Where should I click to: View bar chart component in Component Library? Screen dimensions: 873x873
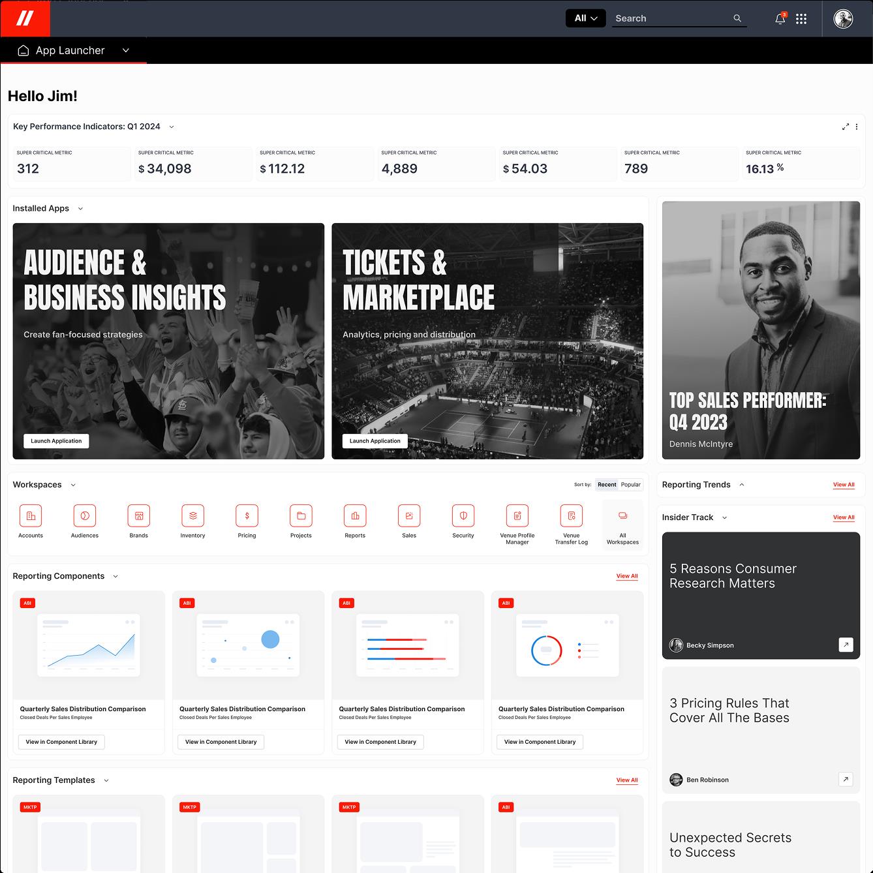click(380, 742)
